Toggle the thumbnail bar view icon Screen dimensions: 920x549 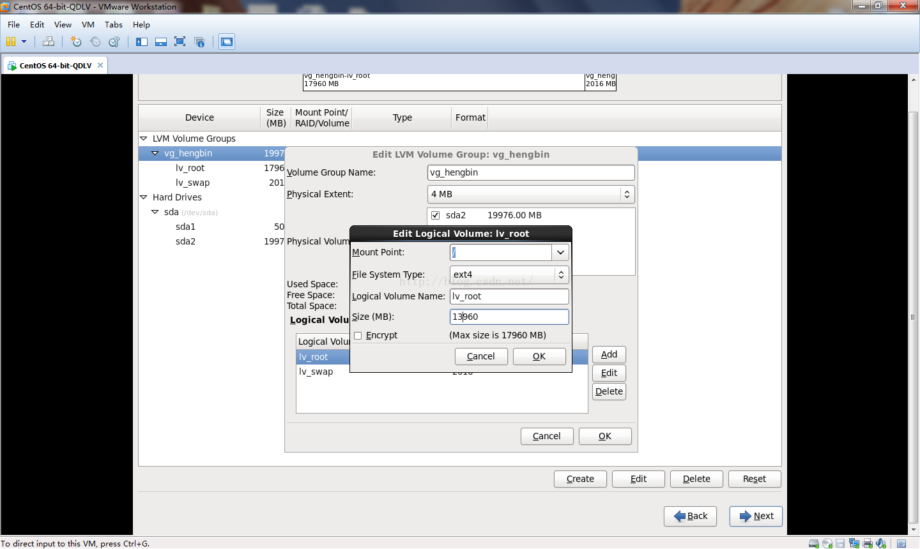pos(161,41)
